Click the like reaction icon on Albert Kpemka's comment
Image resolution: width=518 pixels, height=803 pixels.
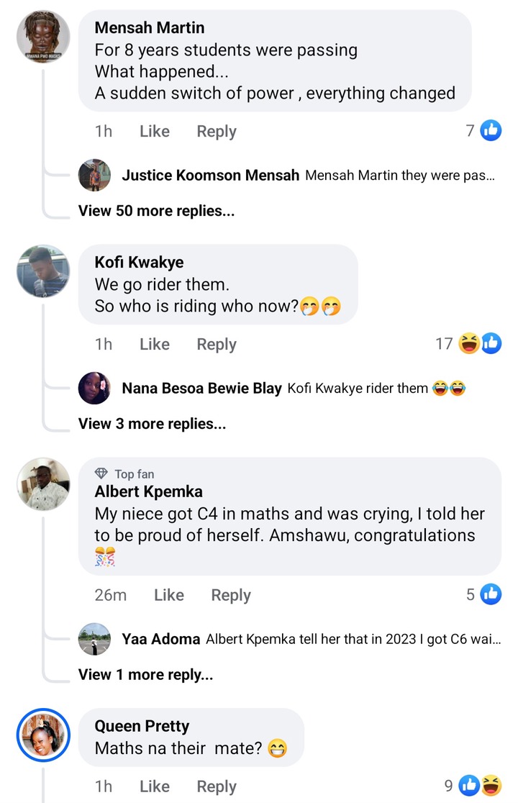pyautogui.click(x=491, y=594)
